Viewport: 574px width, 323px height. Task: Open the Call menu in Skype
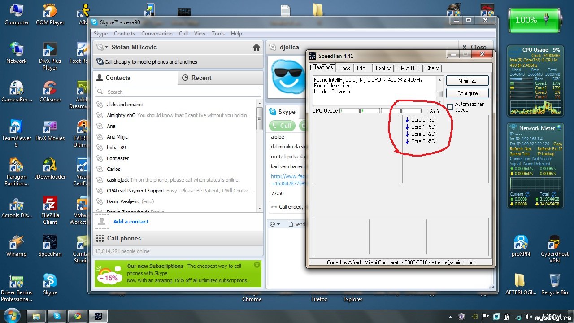point(183,34)
